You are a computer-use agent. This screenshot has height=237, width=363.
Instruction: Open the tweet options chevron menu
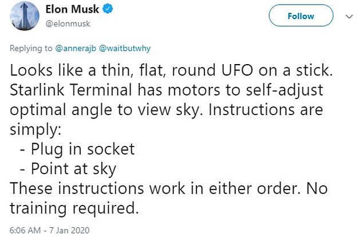349,17
